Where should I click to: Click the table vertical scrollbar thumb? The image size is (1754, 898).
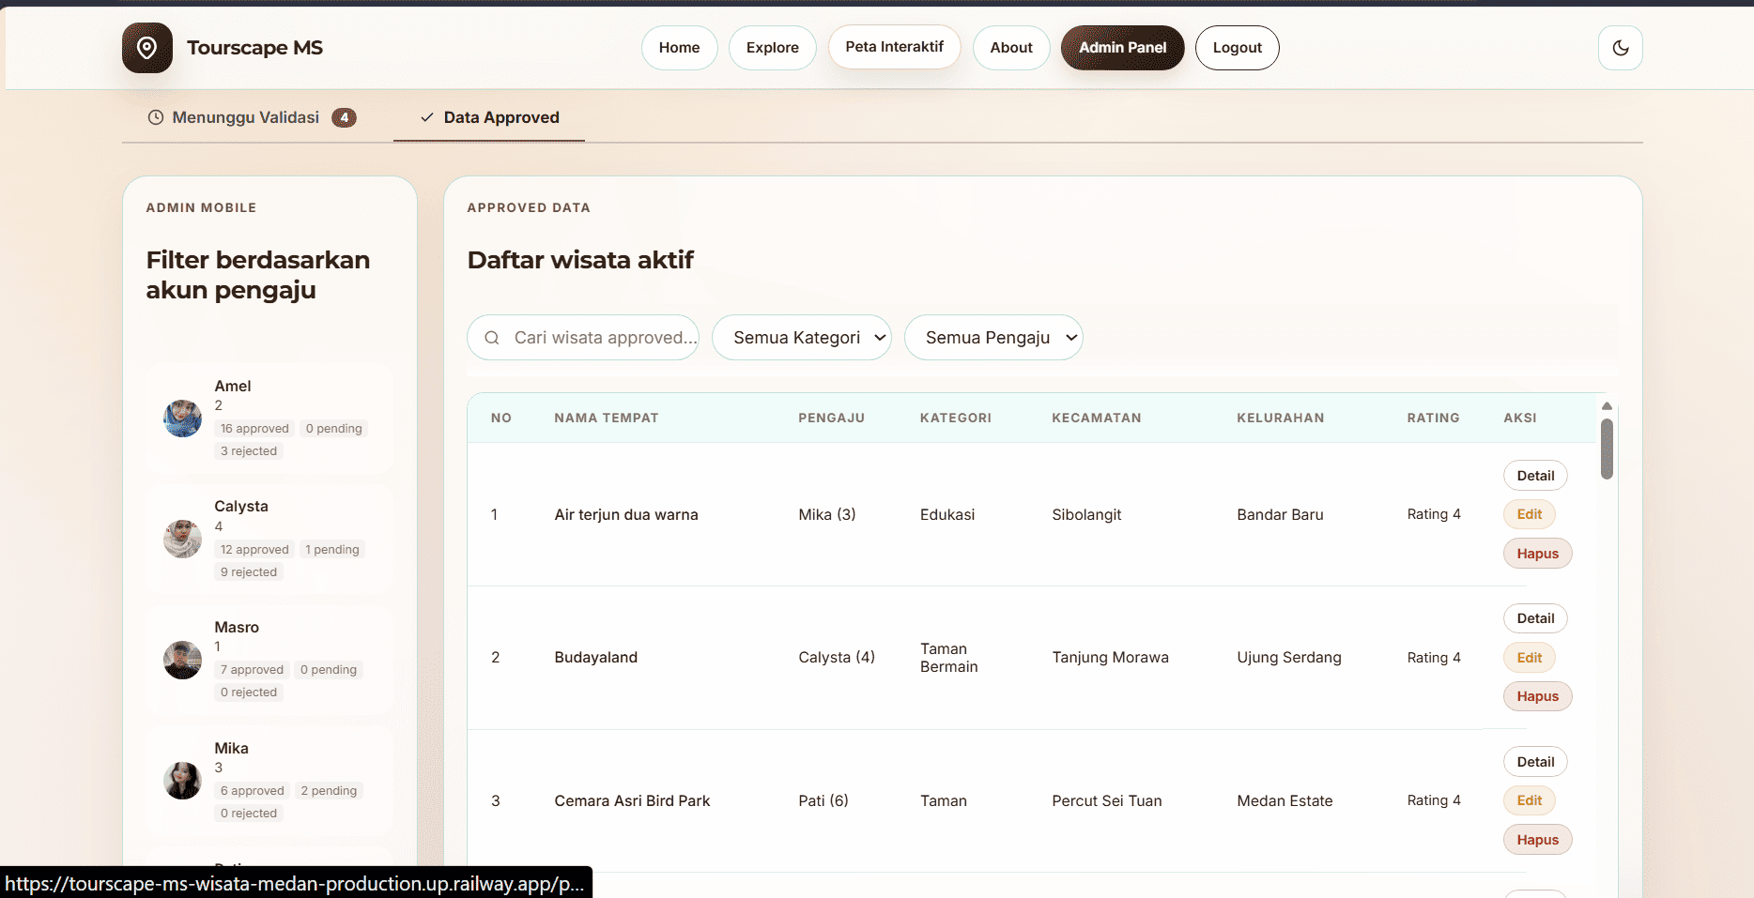[1607, 449]
